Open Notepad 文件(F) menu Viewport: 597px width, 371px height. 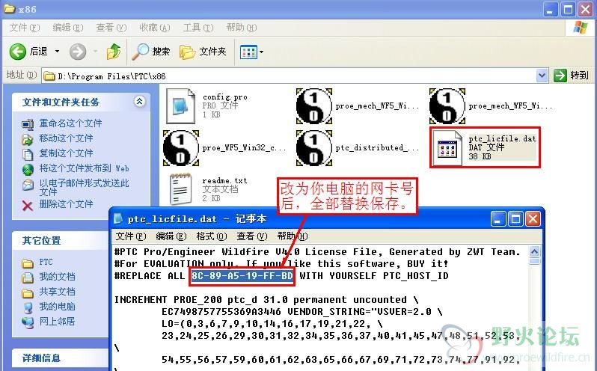click(x=131, y=236)
